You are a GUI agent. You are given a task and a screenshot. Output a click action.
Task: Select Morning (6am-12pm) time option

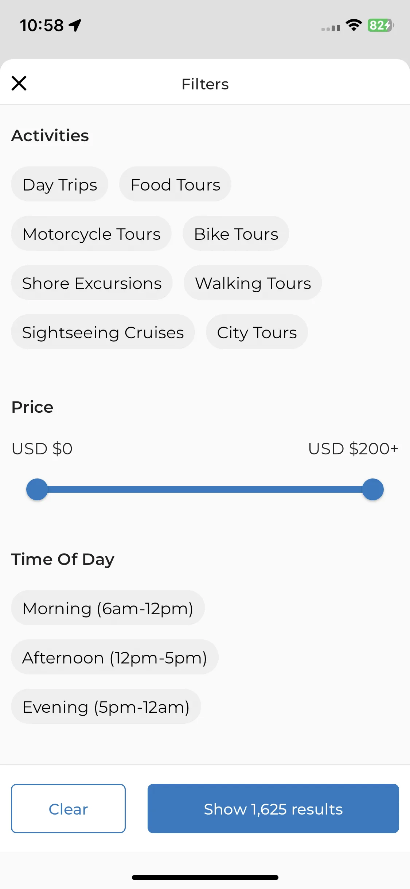pyautogui.click(x=108, y=608)
